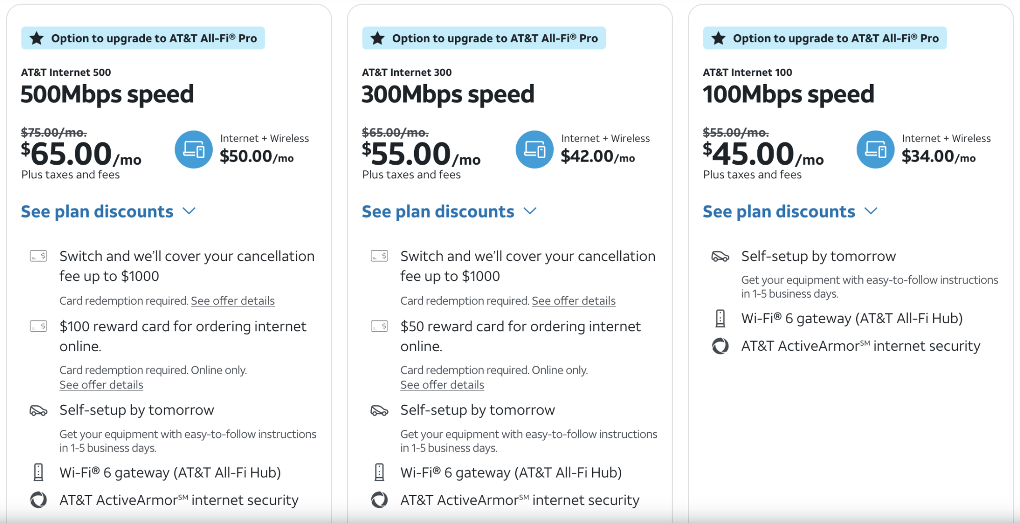1020x523 pixels.
Task: Click the All-Fi Pro upgrade badge on Internet 100
Action: tap(825, 38)
